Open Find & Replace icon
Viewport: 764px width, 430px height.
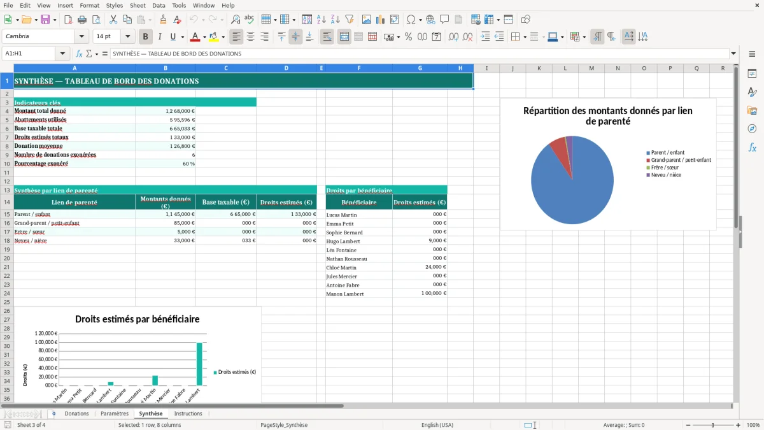[236, 20]
